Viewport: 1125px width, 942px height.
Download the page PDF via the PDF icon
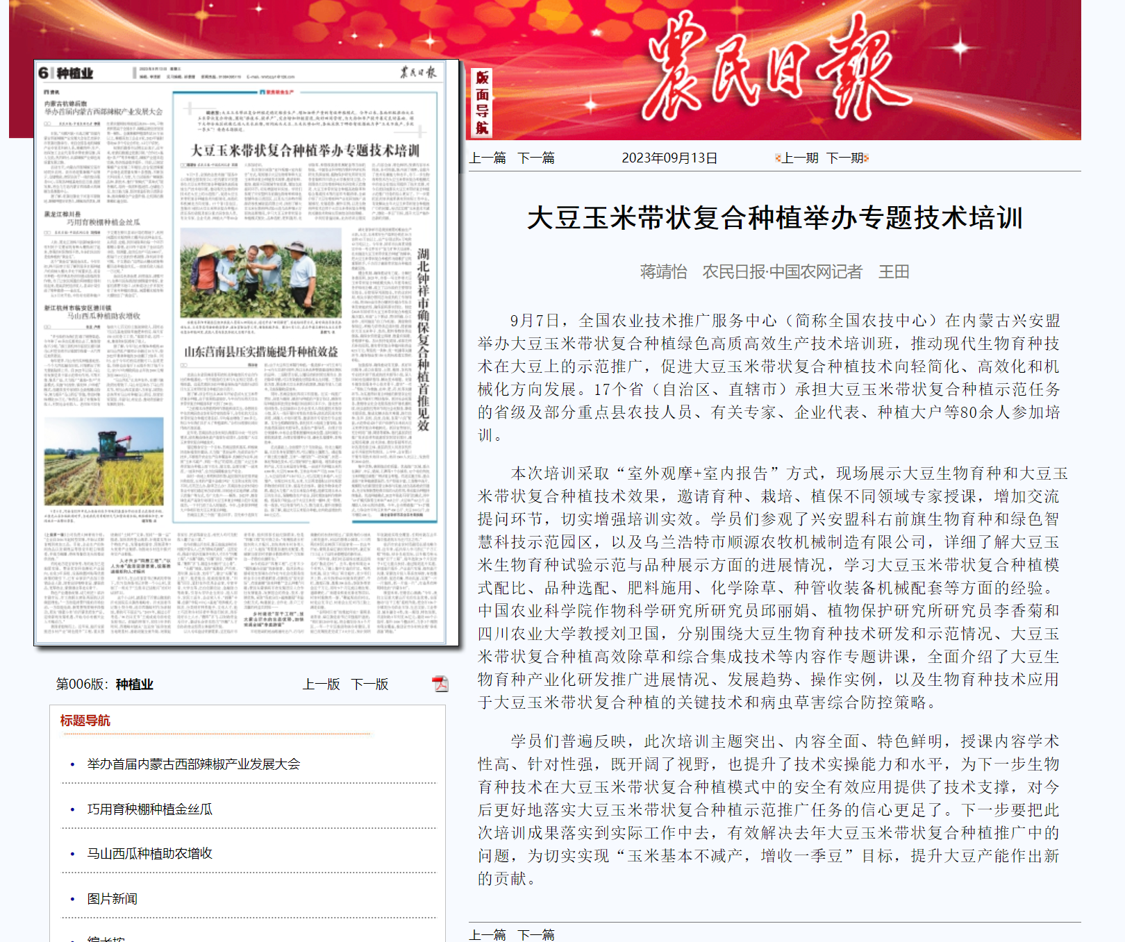click(440, 684)
